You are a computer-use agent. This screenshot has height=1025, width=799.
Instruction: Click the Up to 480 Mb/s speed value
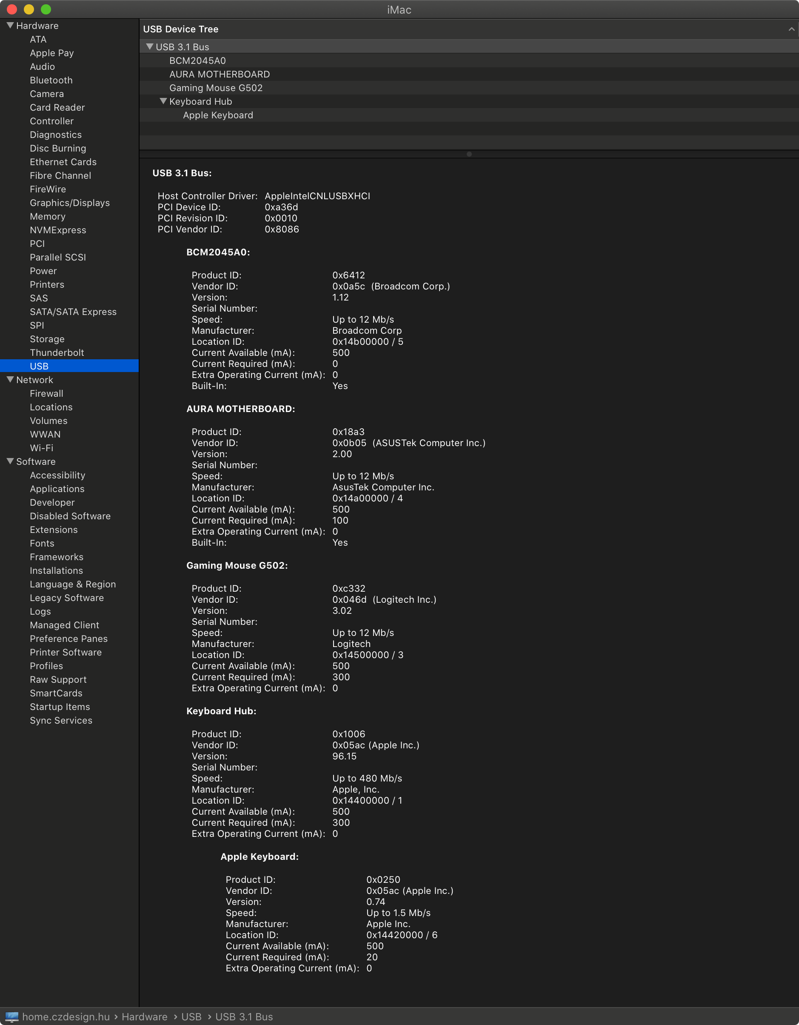point(367,778)
